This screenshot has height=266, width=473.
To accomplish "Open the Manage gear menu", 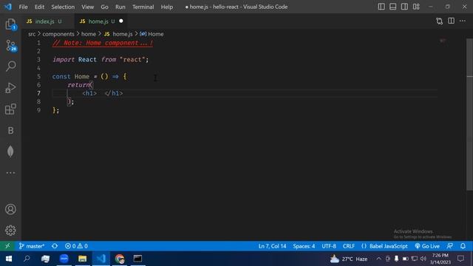I will 10,231.
